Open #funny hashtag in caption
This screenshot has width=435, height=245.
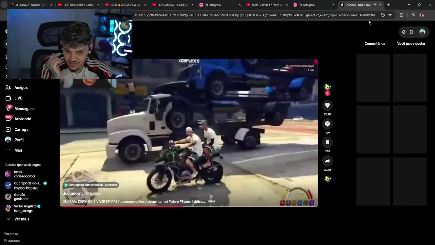185,201
